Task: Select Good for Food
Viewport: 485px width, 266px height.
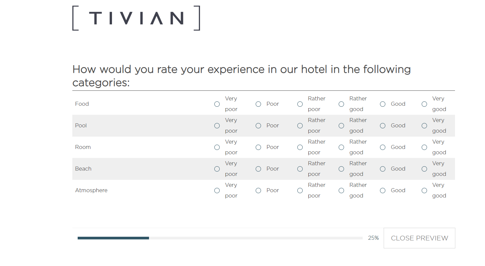Action: point(383,104)
